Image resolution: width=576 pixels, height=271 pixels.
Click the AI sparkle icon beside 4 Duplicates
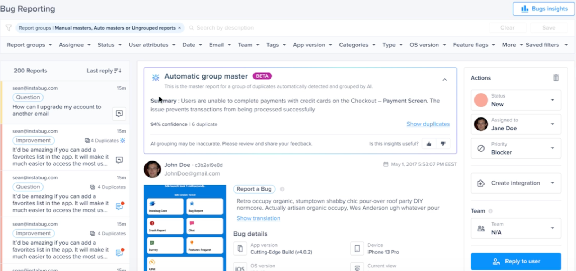coord(123,141)
